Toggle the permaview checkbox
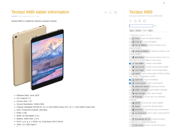 coord(130,57)
